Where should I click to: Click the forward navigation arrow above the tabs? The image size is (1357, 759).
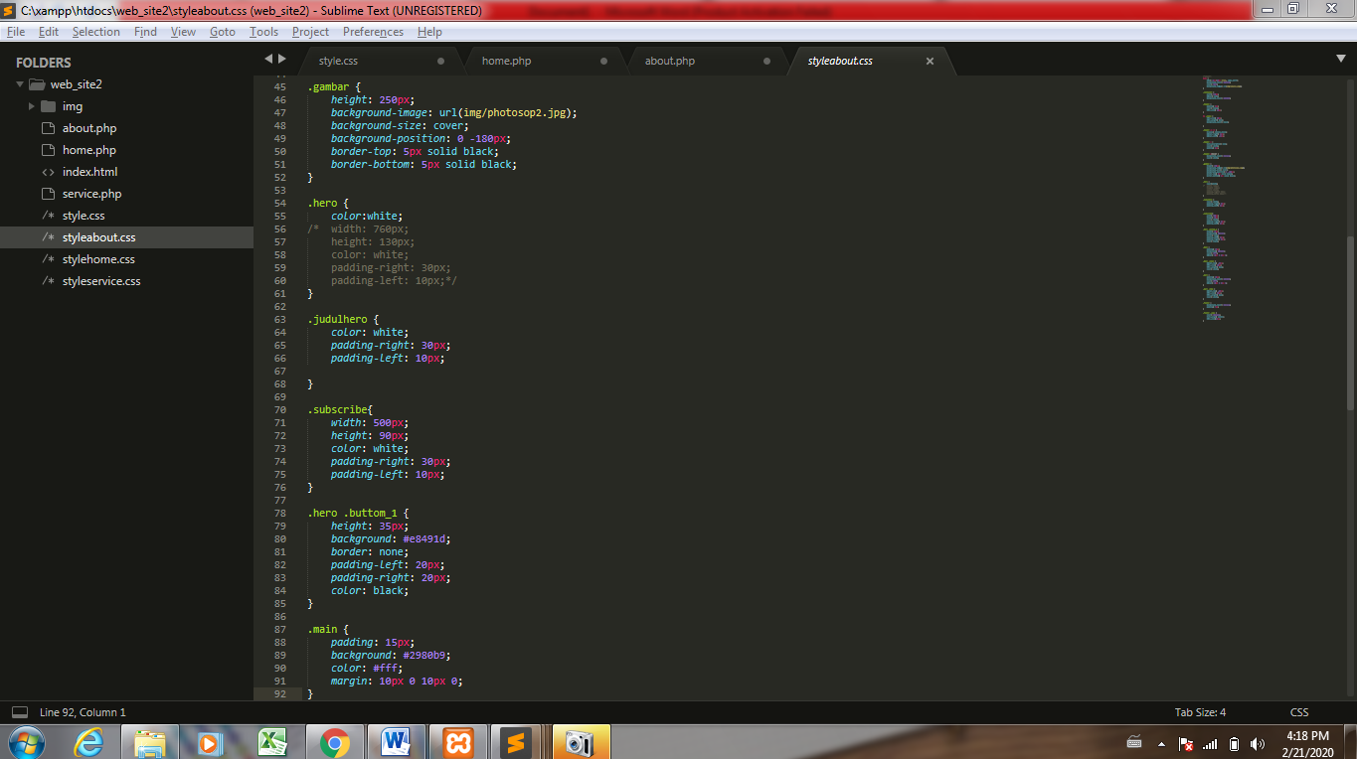click(282, 59)
